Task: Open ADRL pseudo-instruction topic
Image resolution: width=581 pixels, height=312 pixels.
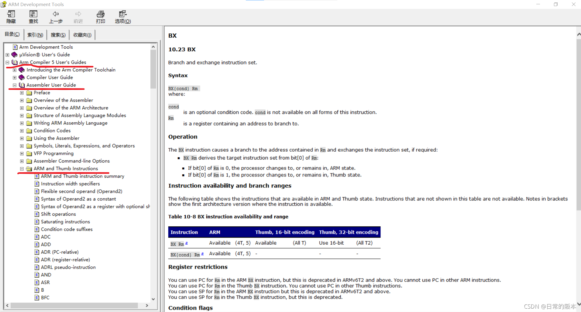Action: 68,267
